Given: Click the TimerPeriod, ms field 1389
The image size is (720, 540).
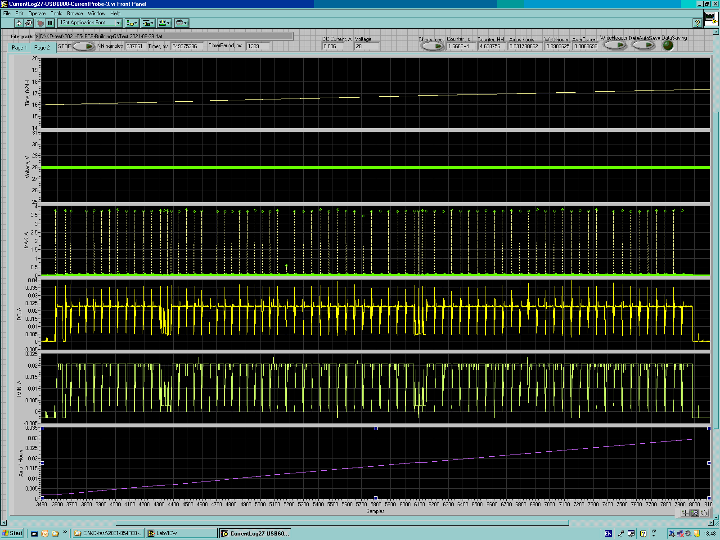Looking at the screenshot, I should coord(258,46).
